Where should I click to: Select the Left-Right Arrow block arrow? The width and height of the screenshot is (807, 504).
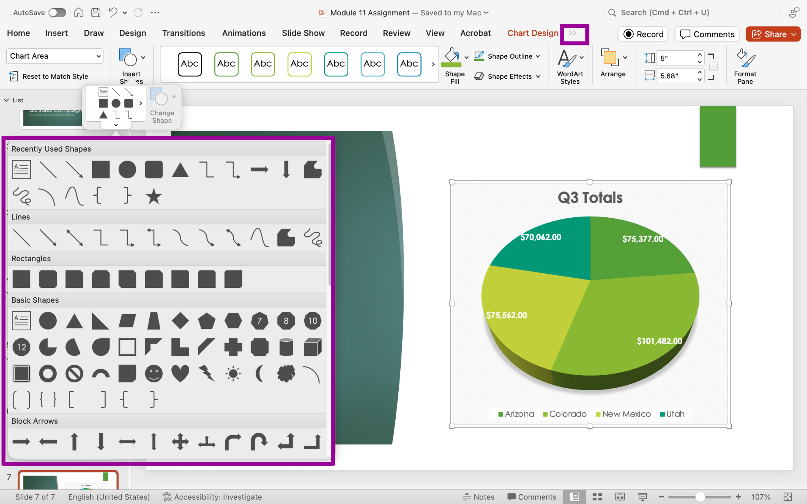(x=127, y=442)
